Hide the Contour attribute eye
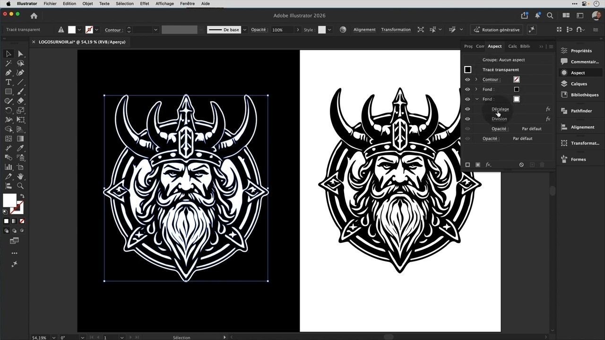This screenshot has width=605, height=340. tap(467, 79)
